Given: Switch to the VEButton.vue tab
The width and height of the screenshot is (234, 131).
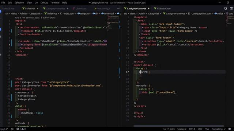Looking at the screenshot, I should coord(163,9).
